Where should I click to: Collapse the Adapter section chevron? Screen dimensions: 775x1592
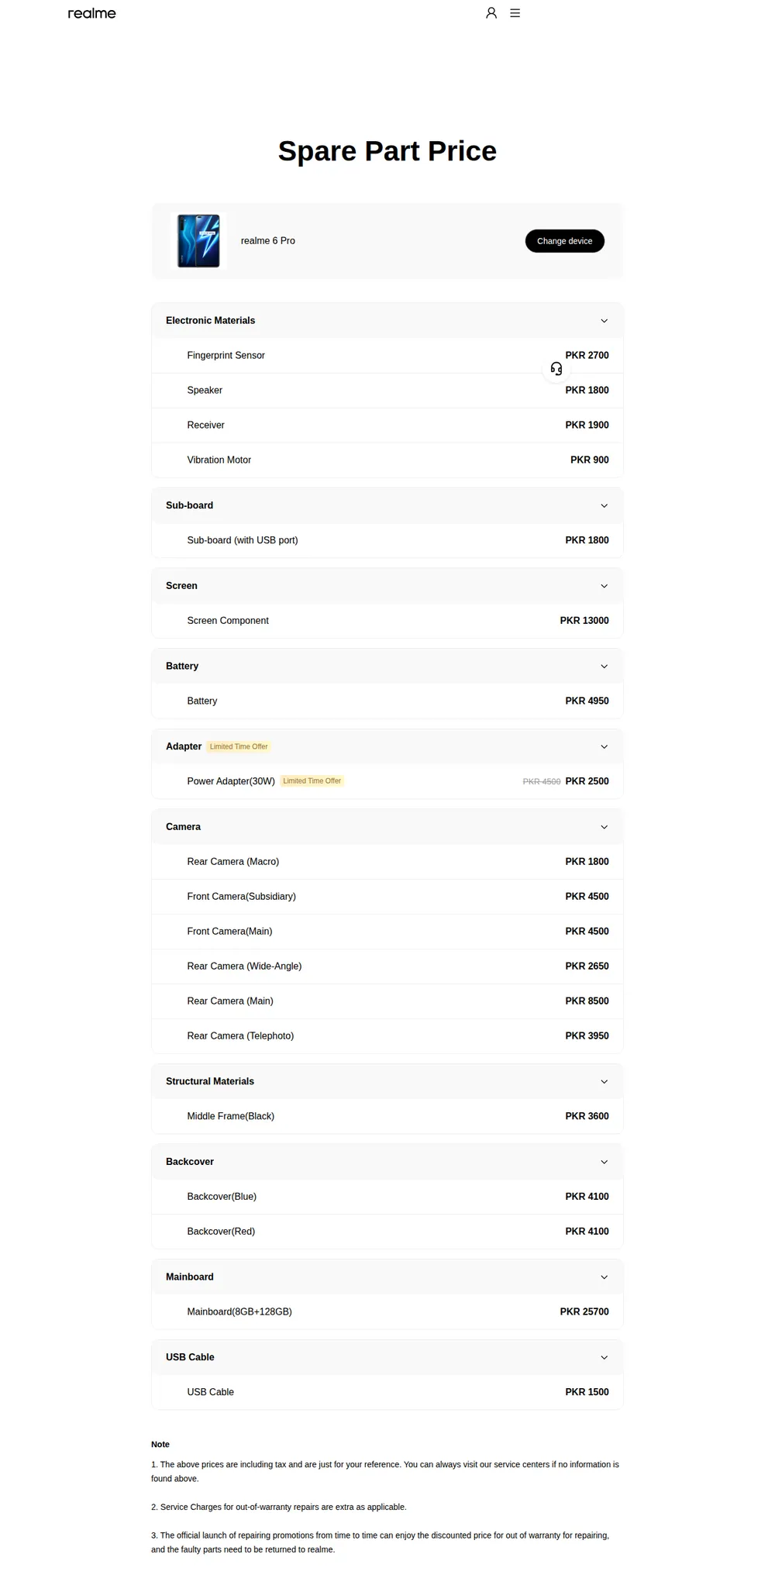tap(604, 746)
